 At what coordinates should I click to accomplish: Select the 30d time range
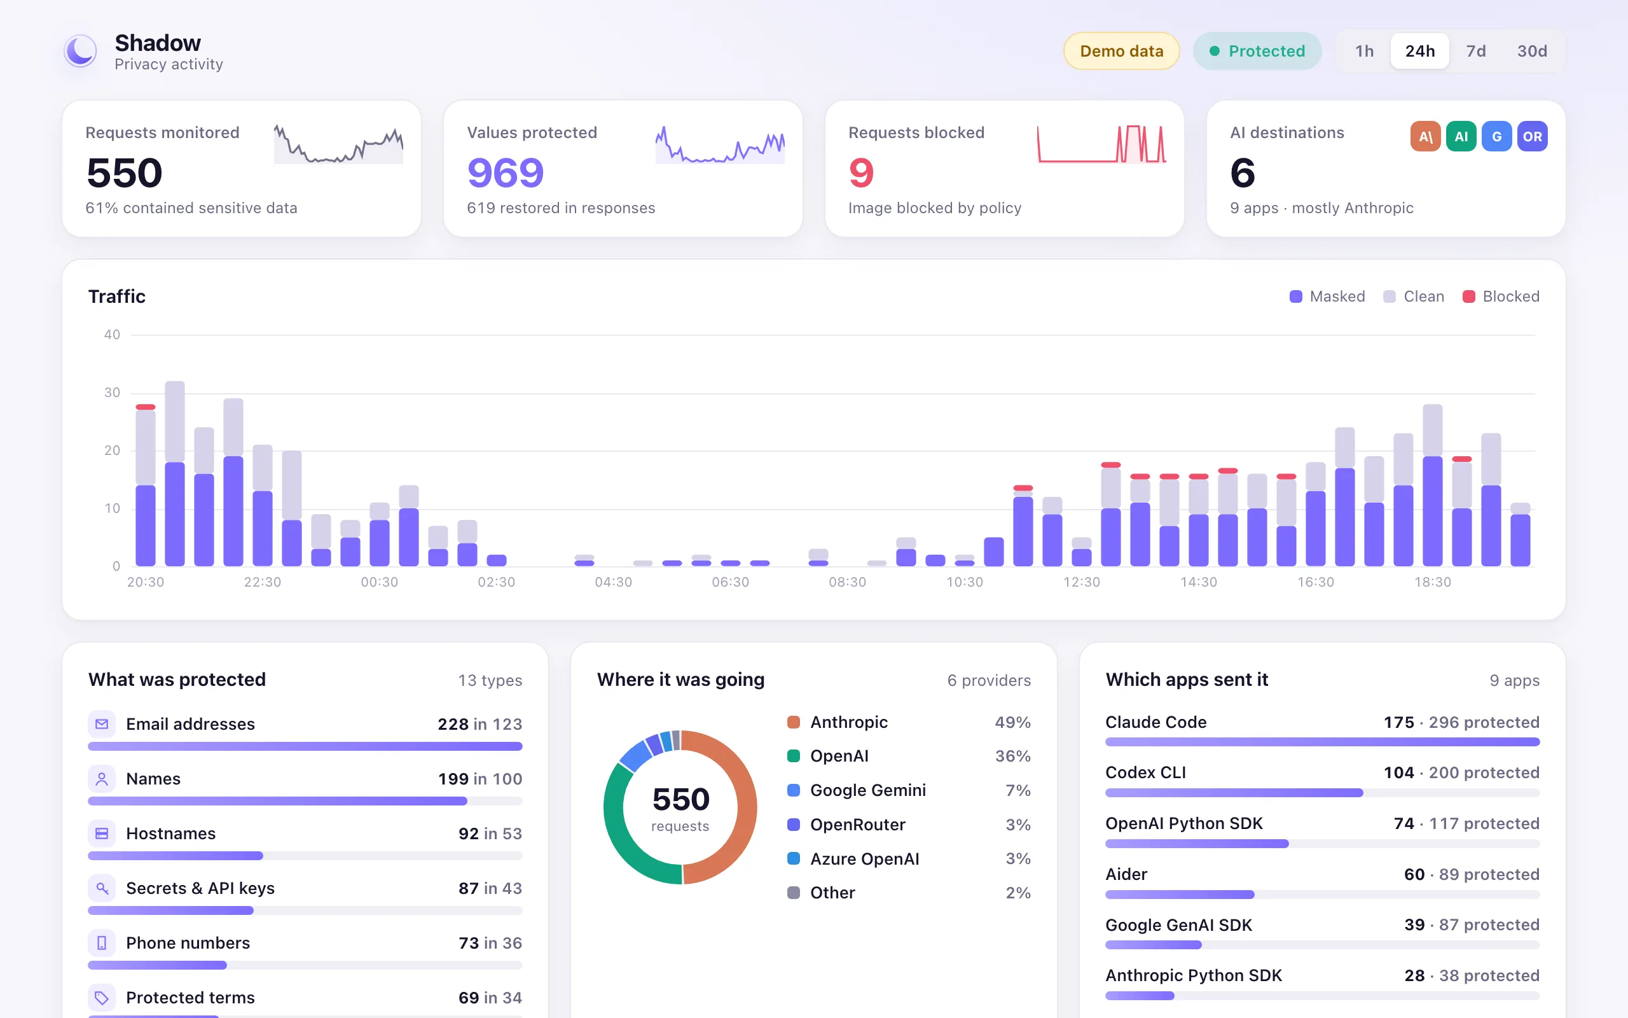[x=1532, y=51]
